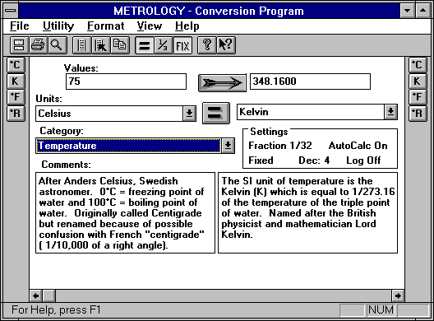
Task: Open the window system control menu
Action: click(x=11, y=11)
